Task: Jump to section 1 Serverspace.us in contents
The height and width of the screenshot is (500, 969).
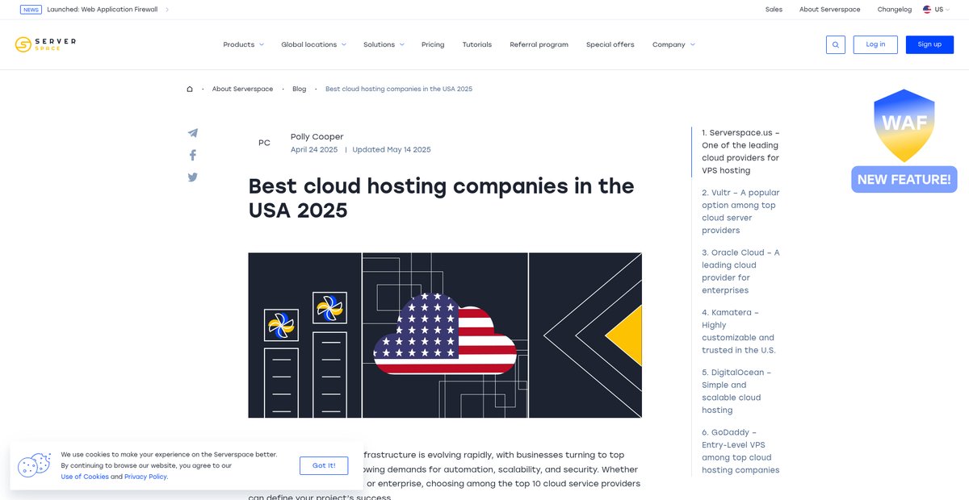Action: point(740,152)
